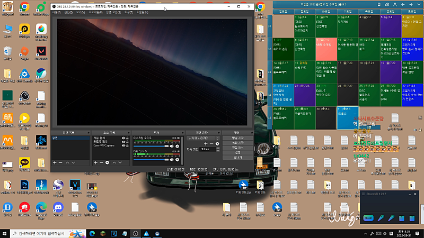Image resolution: width=424 pixels, height=238 pixels.
Task: Click the 방송 시작 button
Action: pos(237,138)
